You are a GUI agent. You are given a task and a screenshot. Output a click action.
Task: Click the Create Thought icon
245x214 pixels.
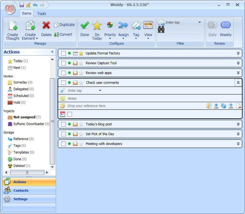tap(13, 25)
